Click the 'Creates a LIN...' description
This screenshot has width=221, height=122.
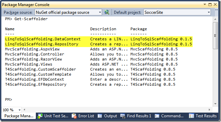(109, 39)
